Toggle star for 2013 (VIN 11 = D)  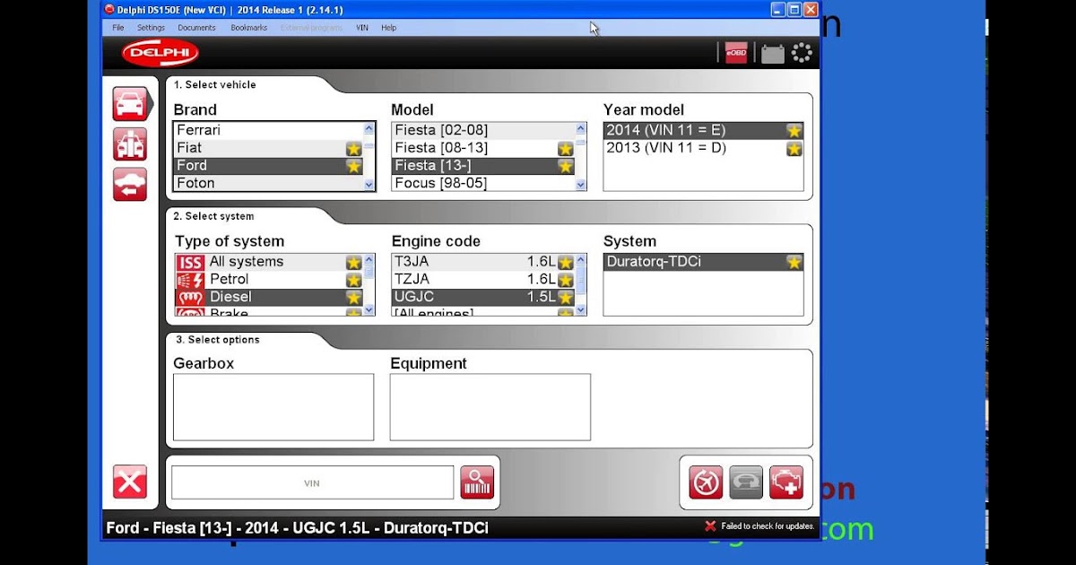794,149
